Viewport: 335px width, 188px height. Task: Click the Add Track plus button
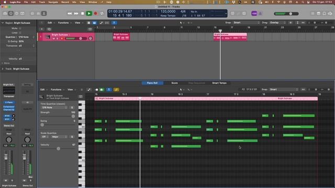(42, 29)
